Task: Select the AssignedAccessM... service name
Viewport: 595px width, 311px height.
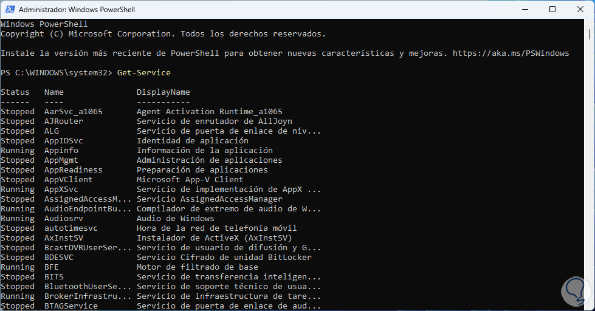Action: point(88,199)
